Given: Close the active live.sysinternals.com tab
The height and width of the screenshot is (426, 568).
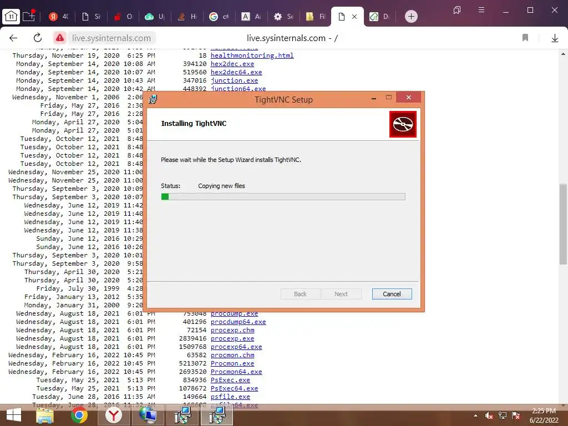Looking at the screenshot, I should click(354, 17).
